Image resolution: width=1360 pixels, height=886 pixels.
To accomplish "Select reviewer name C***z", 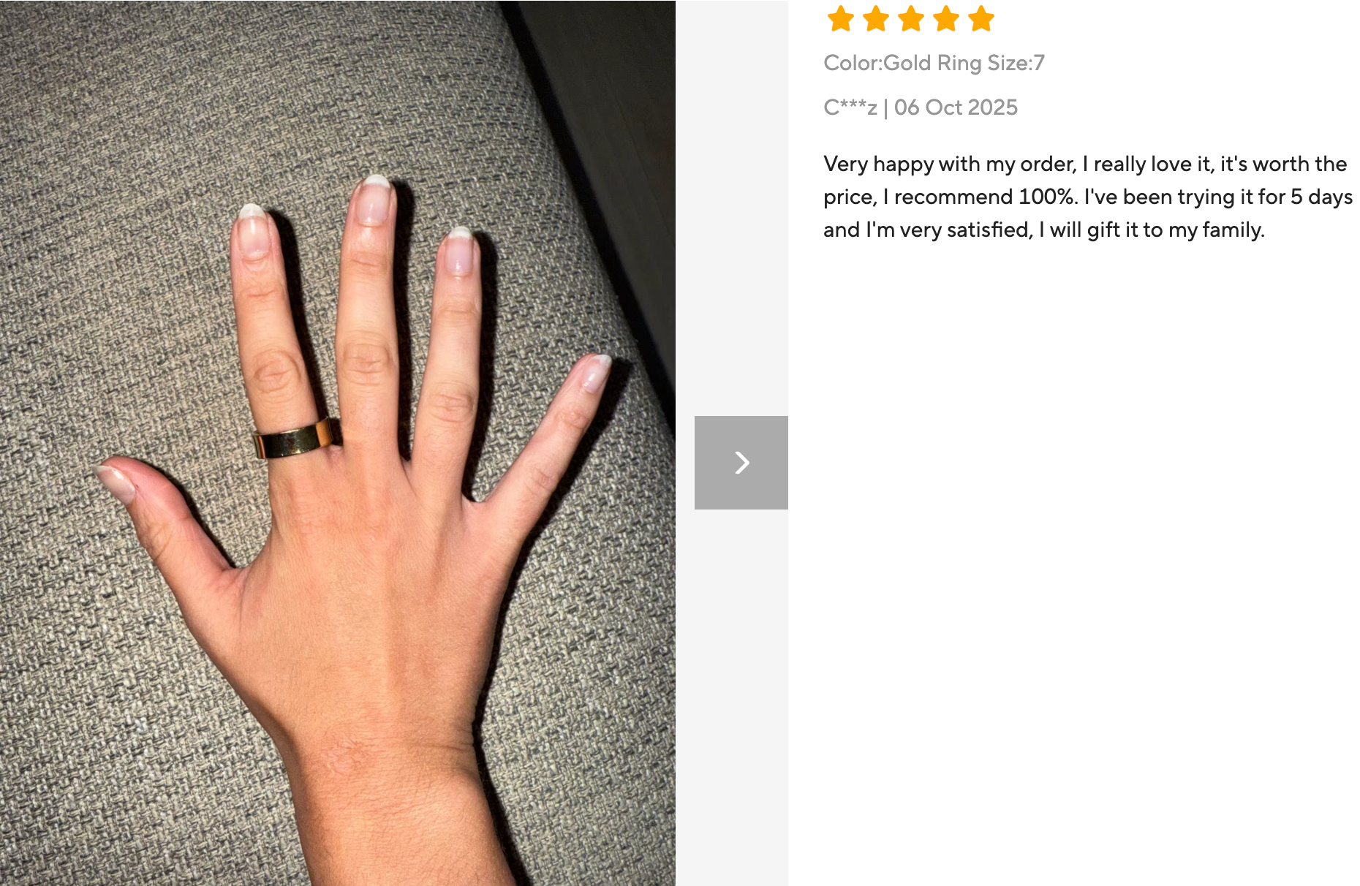I will pyautogui.click(x=850, y=107).
